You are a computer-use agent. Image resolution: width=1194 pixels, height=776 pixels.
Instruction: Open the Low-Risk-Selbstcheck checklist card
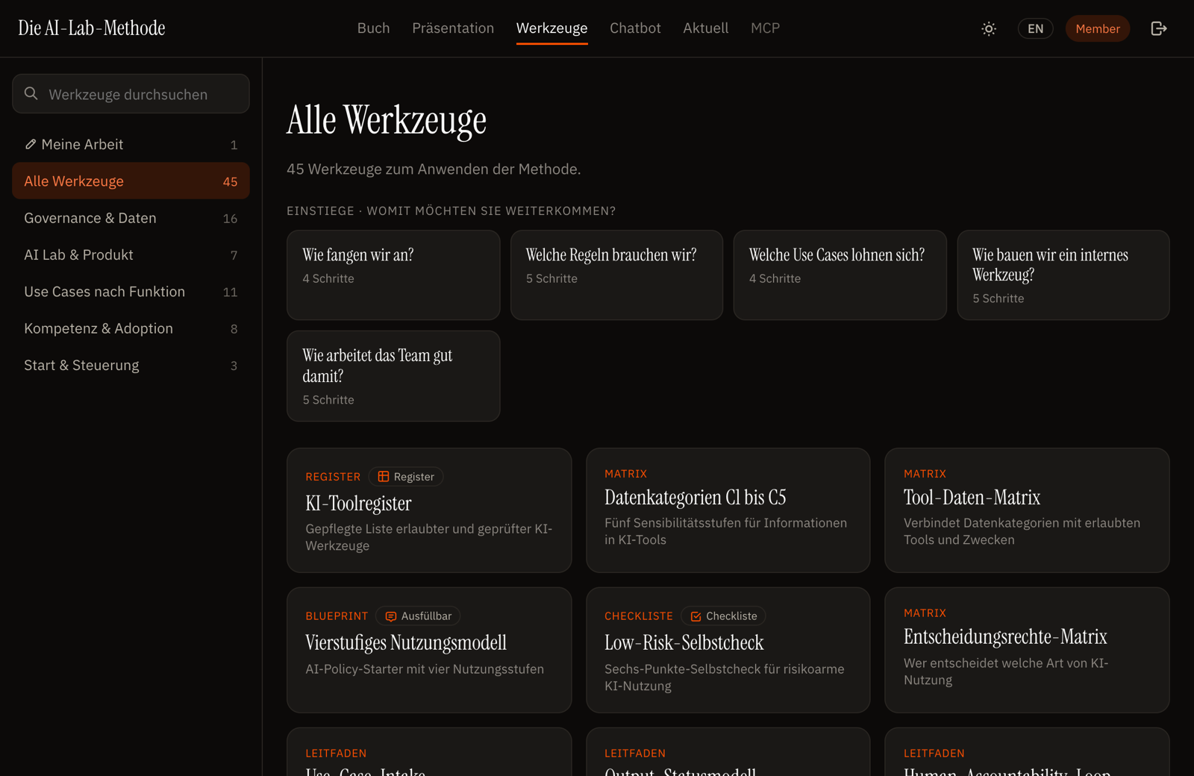point(728,650)
